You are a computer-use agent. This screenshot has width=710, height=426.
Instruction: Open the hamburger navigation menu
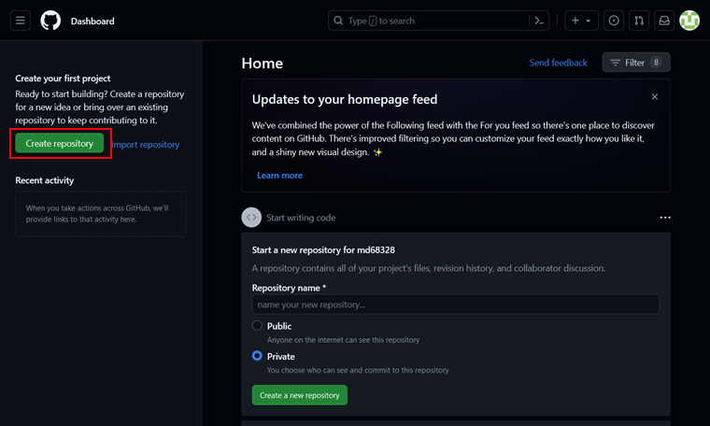click(x=21, y=21)
